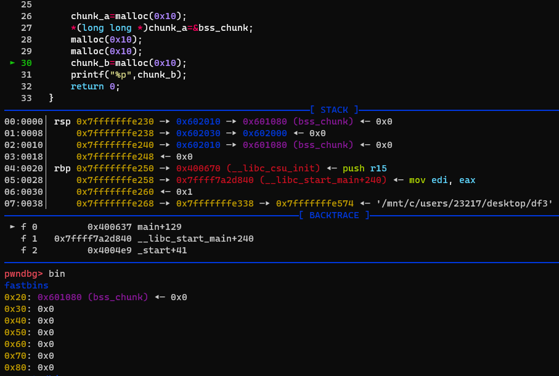Click the 0x80 fastbin row
Screen dimensions: 559x376
point(29,367)
